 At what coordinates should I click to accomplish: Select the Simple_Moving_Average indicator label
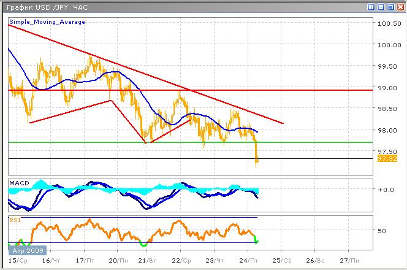coord(47,21)
